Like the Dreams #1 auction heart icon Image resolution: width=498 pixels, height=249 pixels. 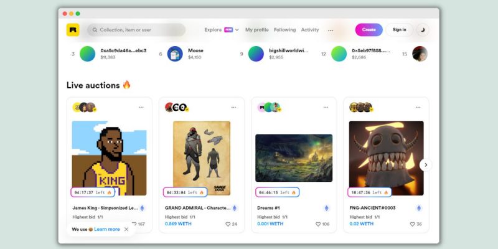pyautogui.click(x=318, y=224)
